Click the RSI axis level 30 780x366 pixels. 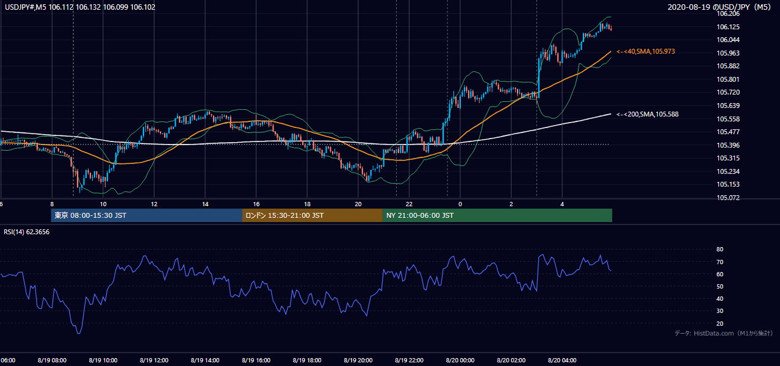[720, 311]
